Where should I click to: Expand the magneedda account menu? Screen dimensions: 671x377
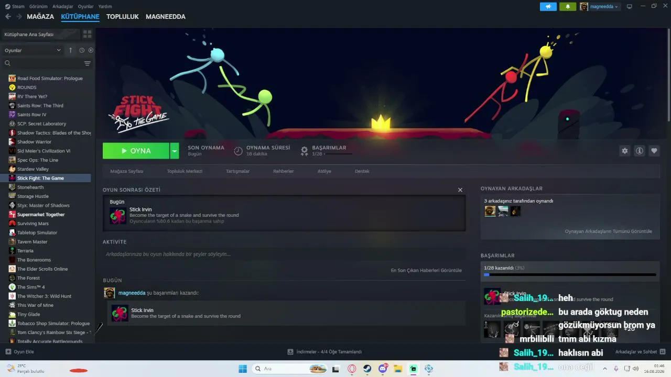click(604, 6)
